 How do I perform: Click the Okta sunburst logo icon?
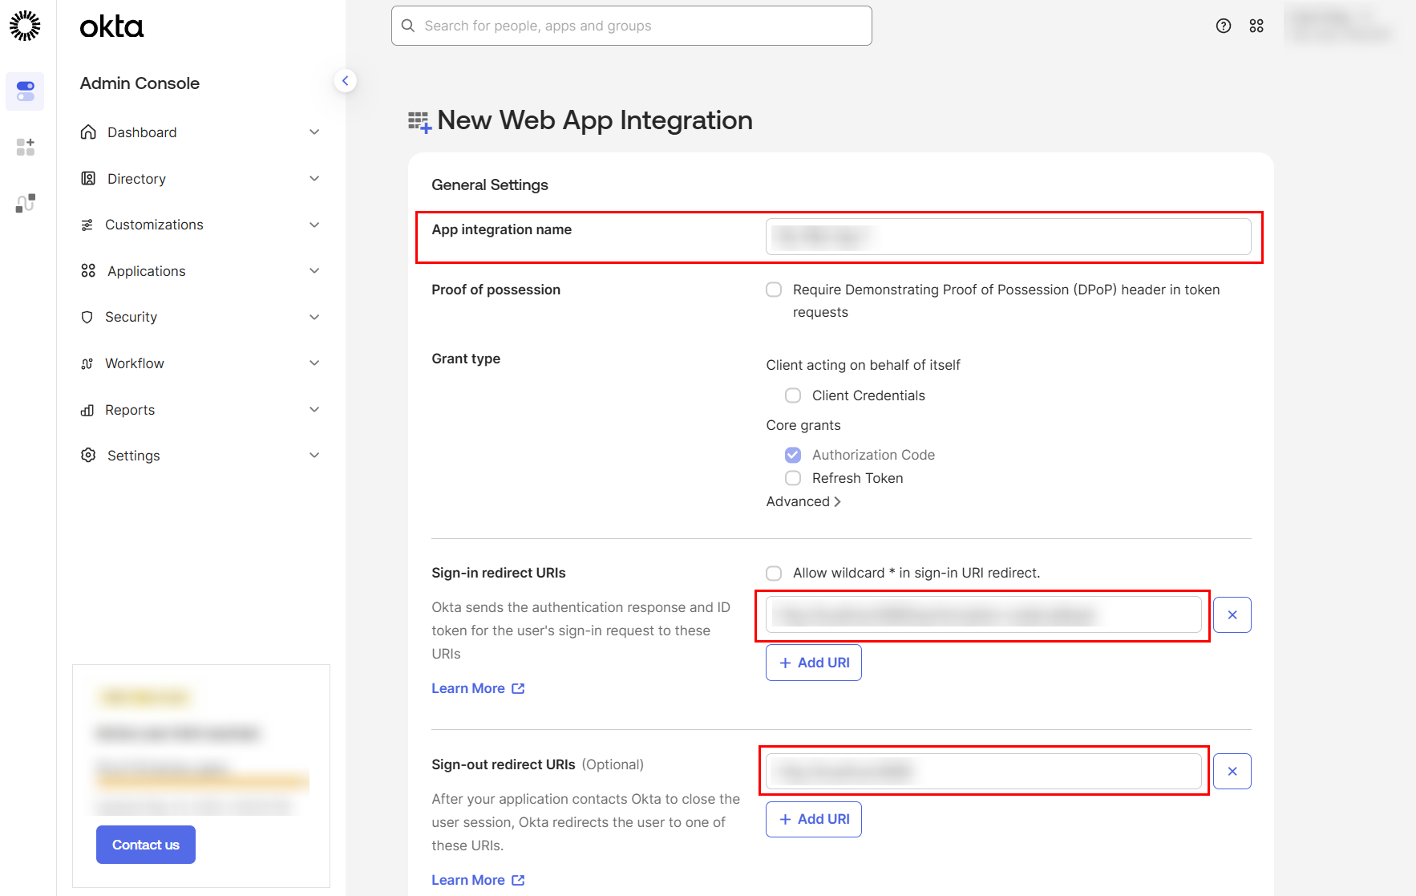tap(25, 26)
